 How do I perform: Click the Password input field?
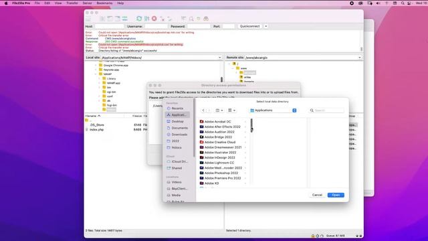[x=199, y=26]
